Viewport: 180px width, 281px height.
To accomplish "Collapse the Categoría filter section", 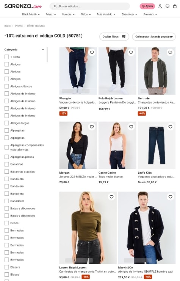I will [x=42, y=49].
